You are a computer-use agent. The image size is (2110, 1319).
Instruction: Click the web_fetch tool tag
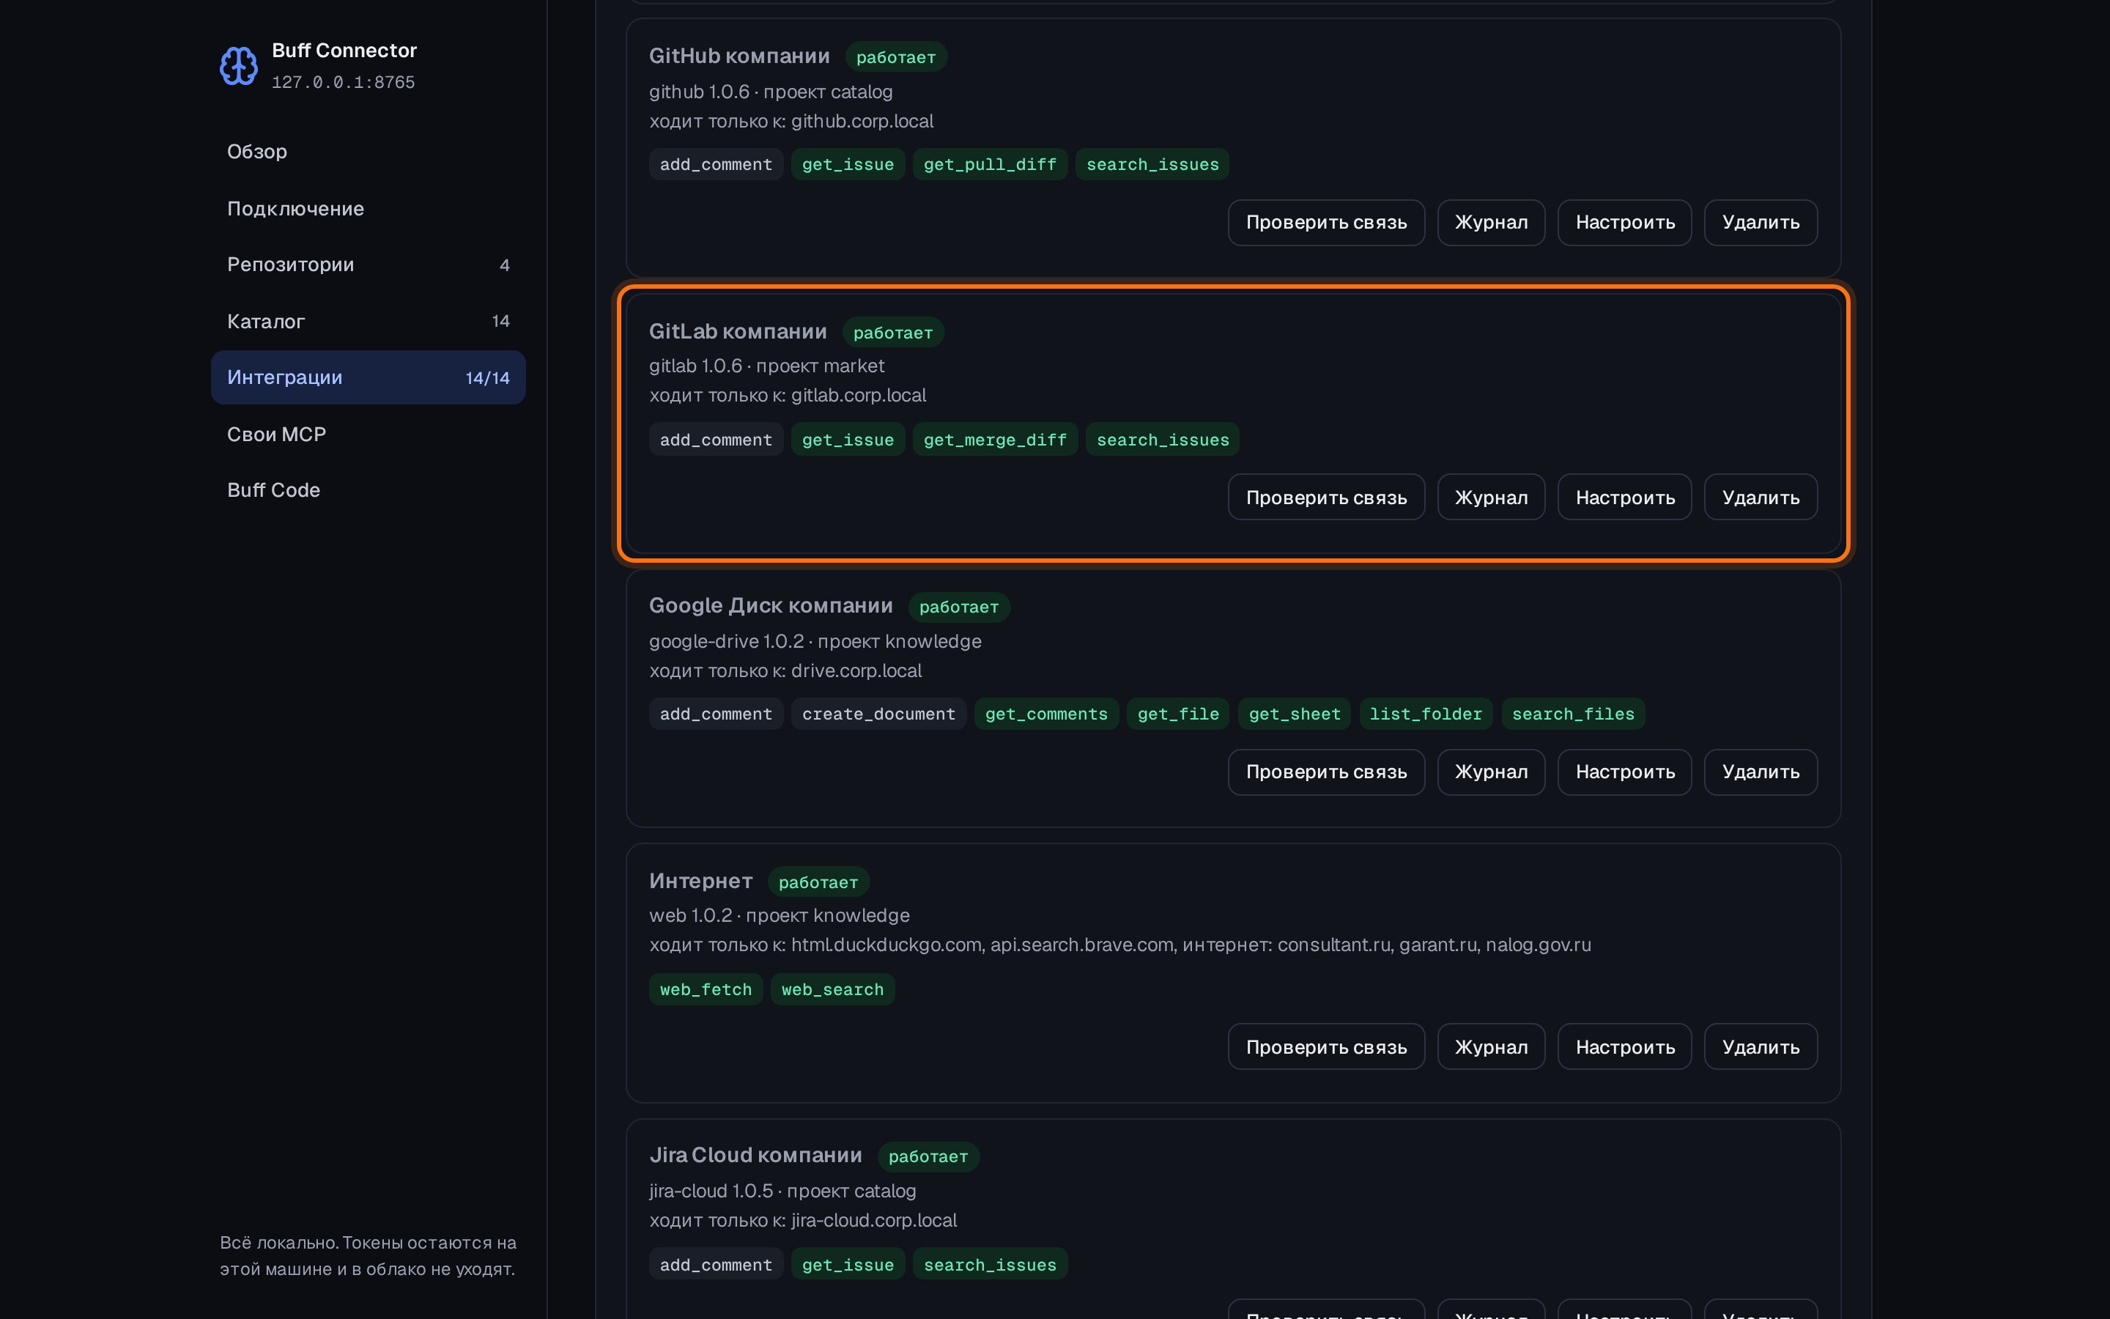[706, 989]
